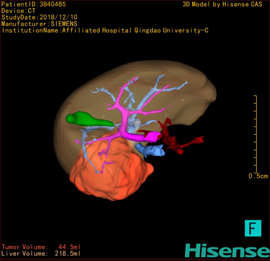Screen dimensions: 270x261
Task: Click the Manufacturer:SIEMENS label
Action: [39, 24]
